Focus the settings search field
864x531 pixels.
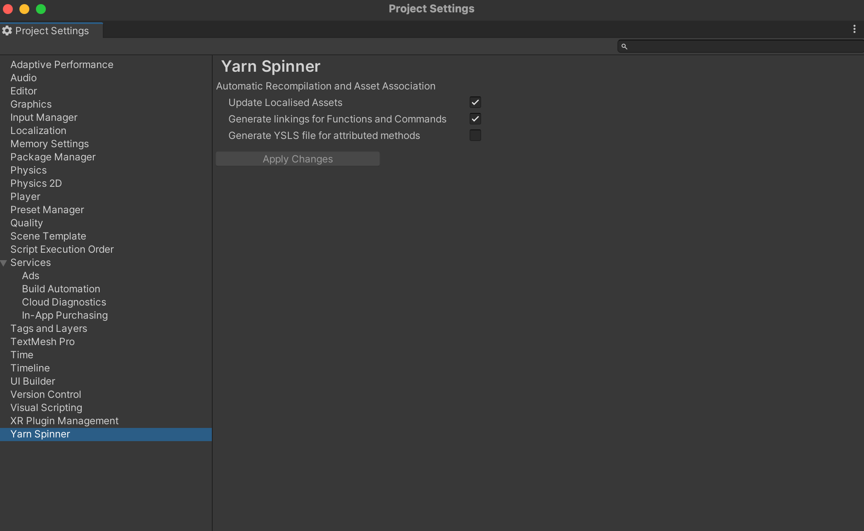[741, 47]
